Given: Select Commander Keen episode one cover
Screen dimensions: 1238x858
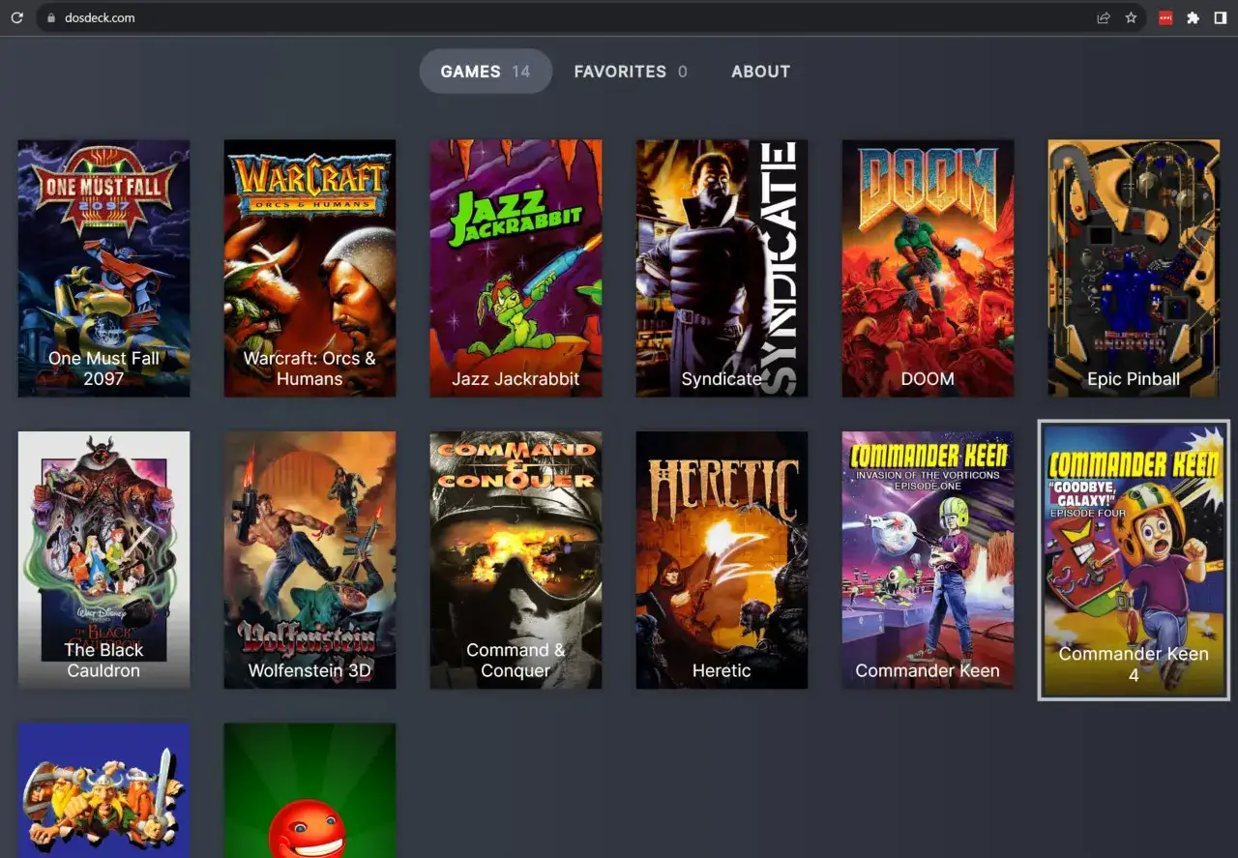Looking at the screenshot, I should coord(928,560).
